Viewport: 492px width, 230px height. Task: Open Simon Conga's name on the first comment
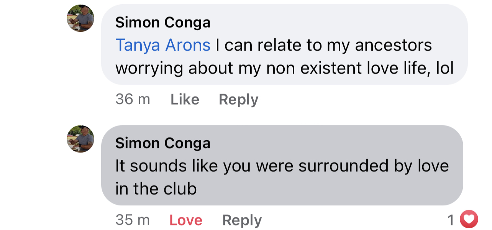click(163, 23)
